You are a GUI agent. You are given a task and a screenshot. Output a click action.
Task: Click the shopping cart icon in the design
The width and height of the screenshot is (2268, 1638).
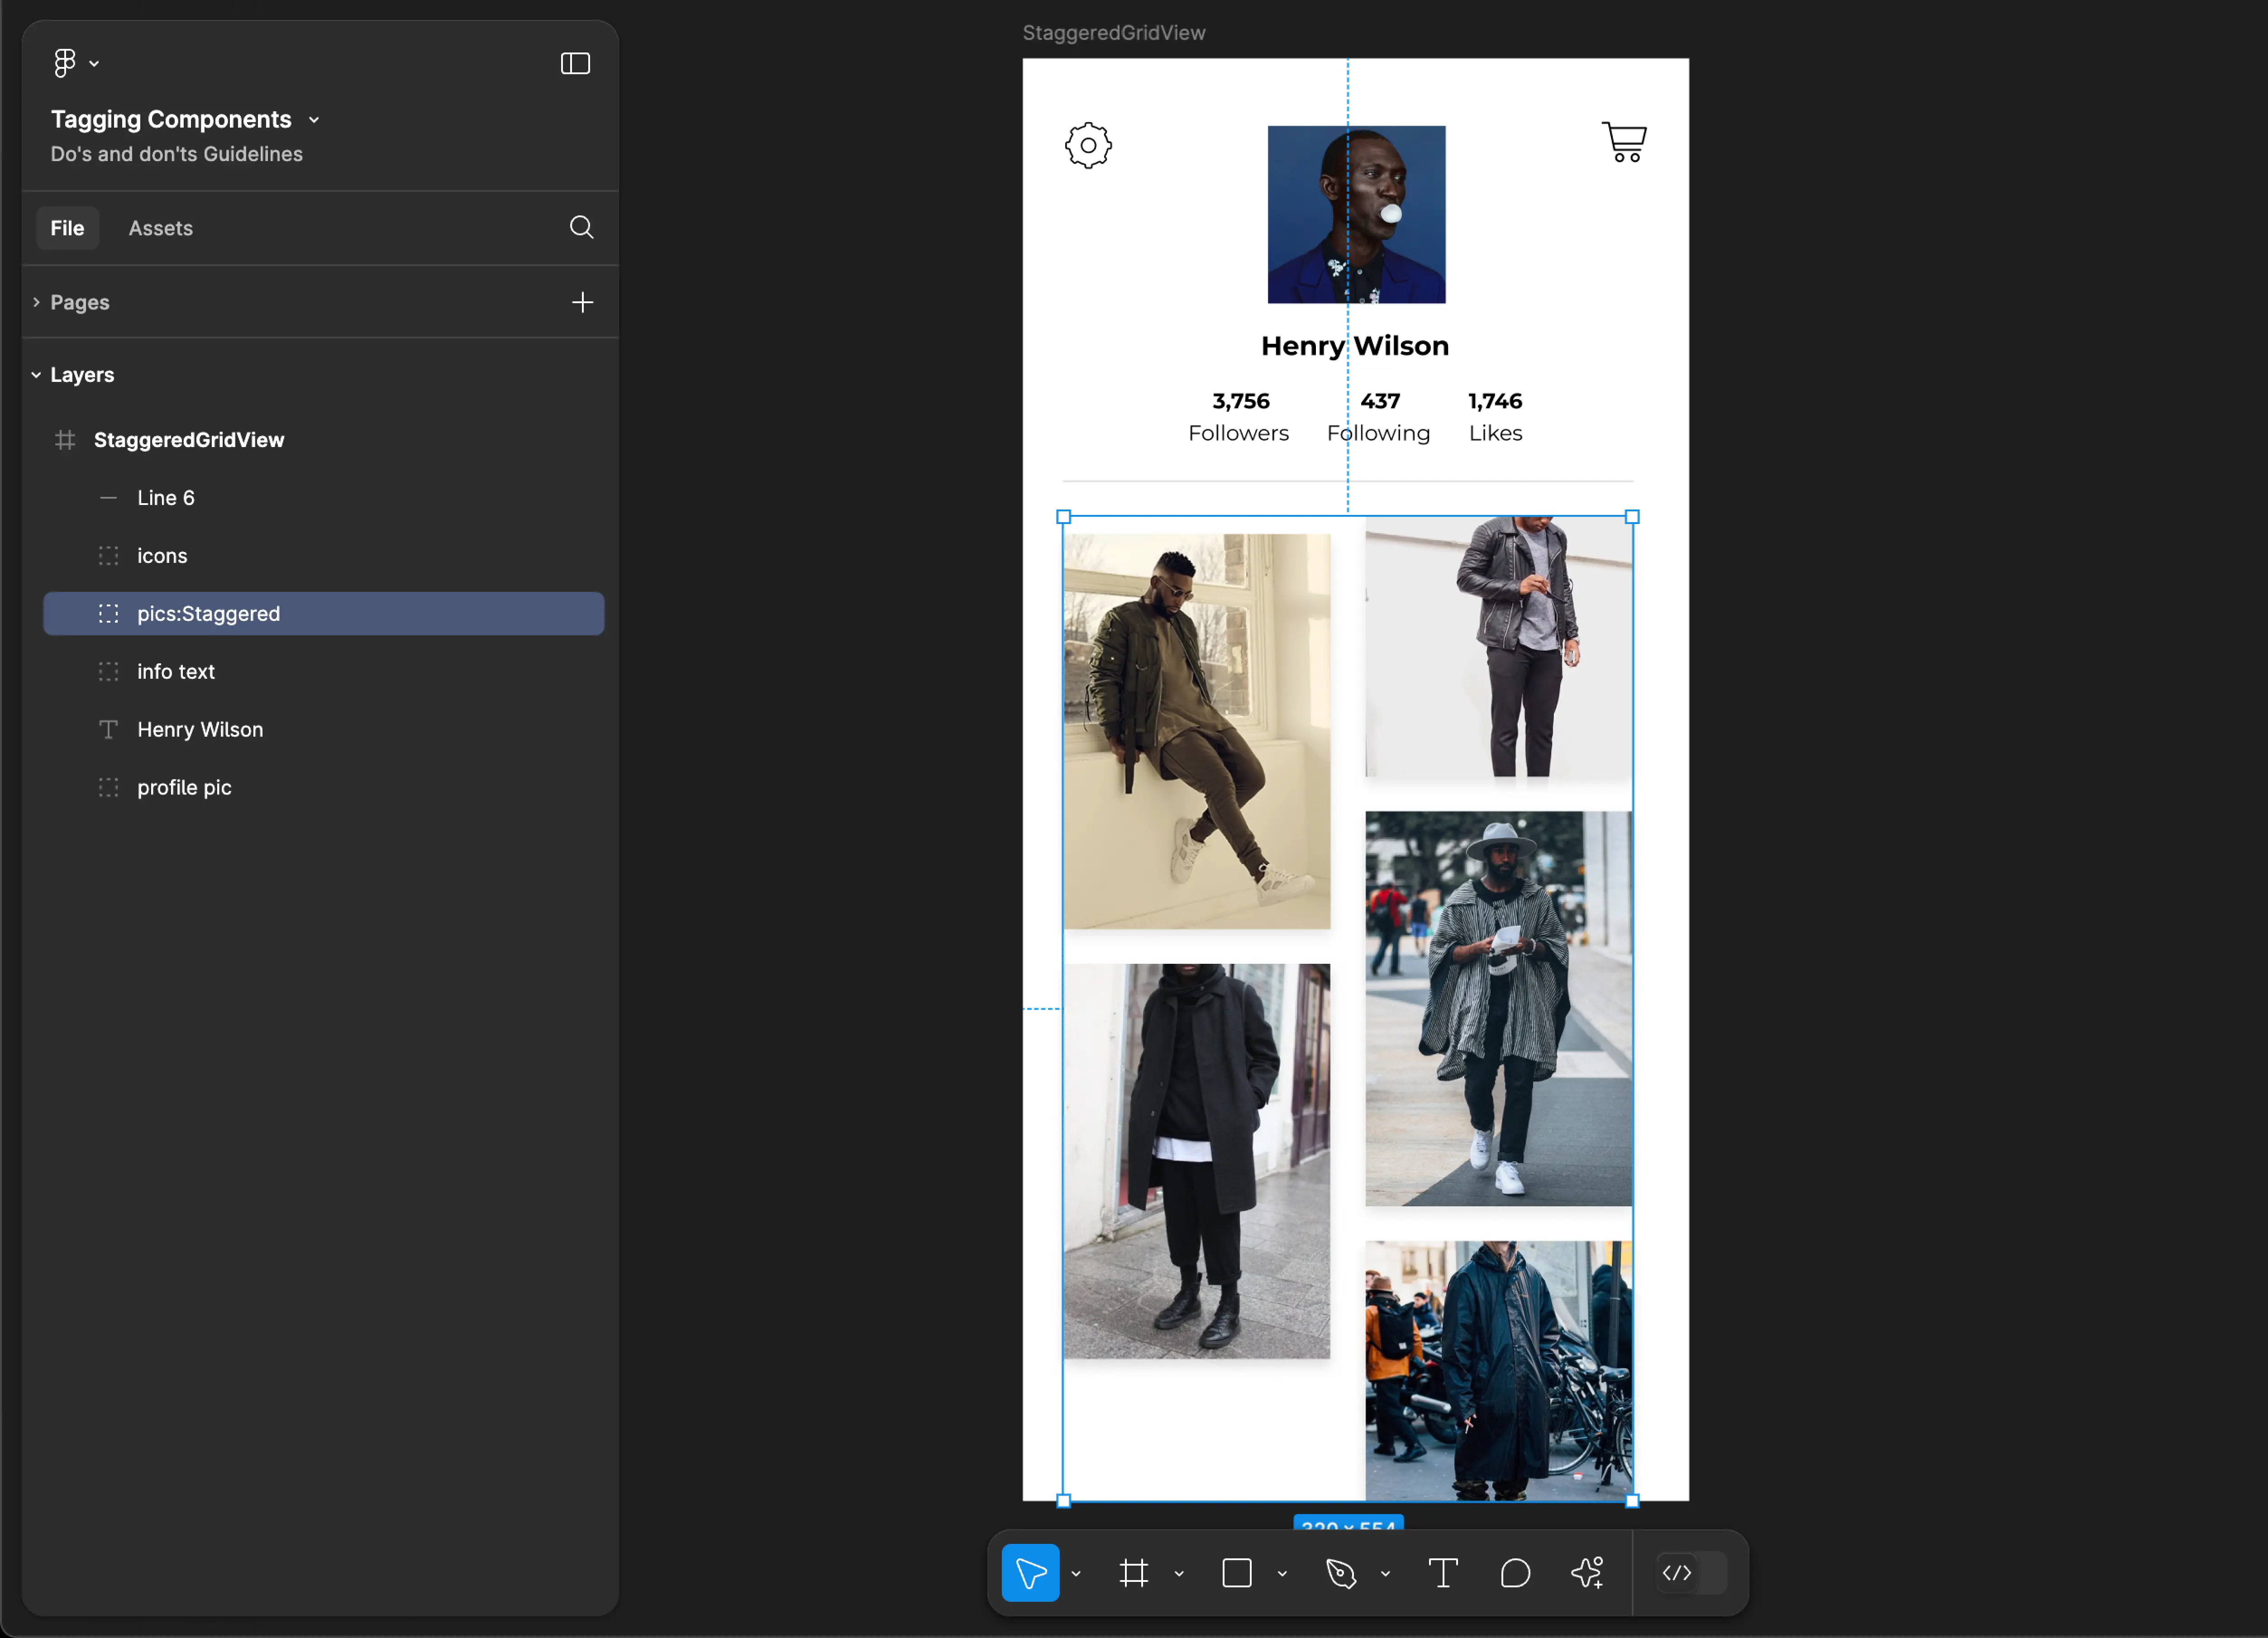1624,142
